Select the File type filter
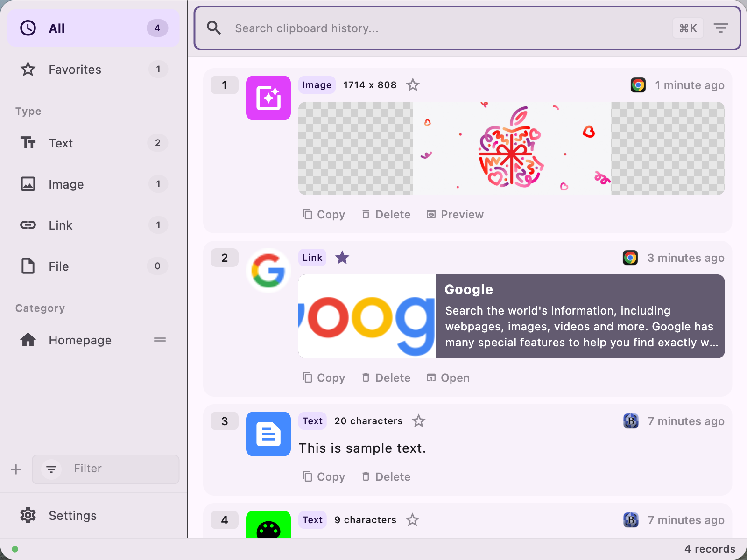This screenshot has height=560, width=747. tap(58, 266)
